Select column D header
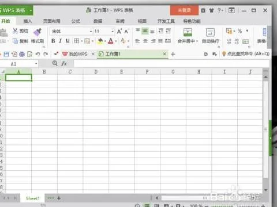The image size is (277, 207). point(96,72)
